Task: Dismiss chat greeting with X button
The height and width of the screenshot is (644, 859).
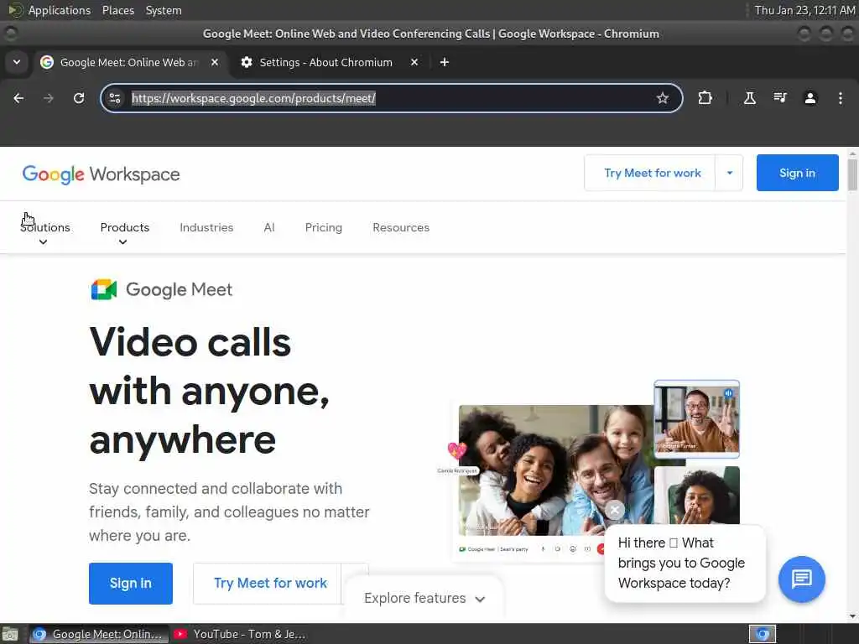Action: point(615,510)
